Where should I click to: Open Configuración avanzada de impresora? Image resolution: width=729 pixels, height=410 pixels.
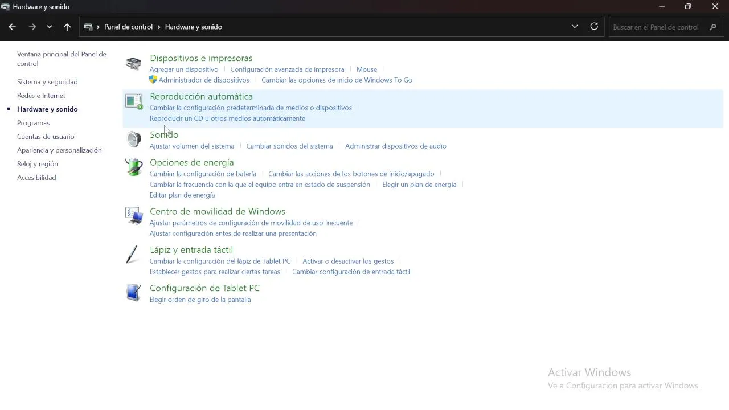tap(287, 69)
